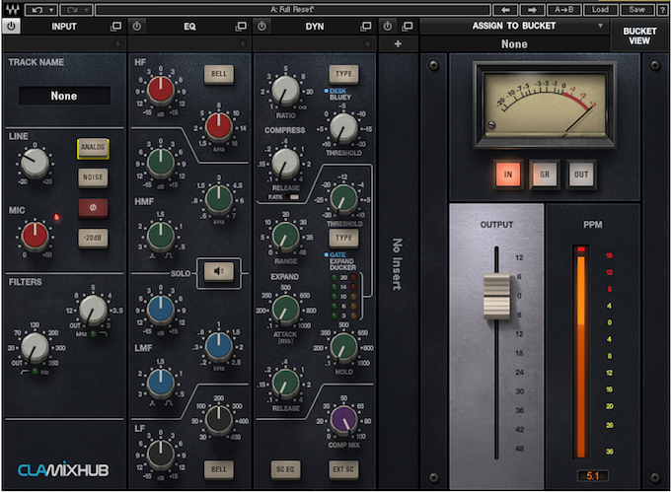This screenshot has width=671, height=492.
Task: Click the expander HOLD knob
Action: (x=343, y=347)
